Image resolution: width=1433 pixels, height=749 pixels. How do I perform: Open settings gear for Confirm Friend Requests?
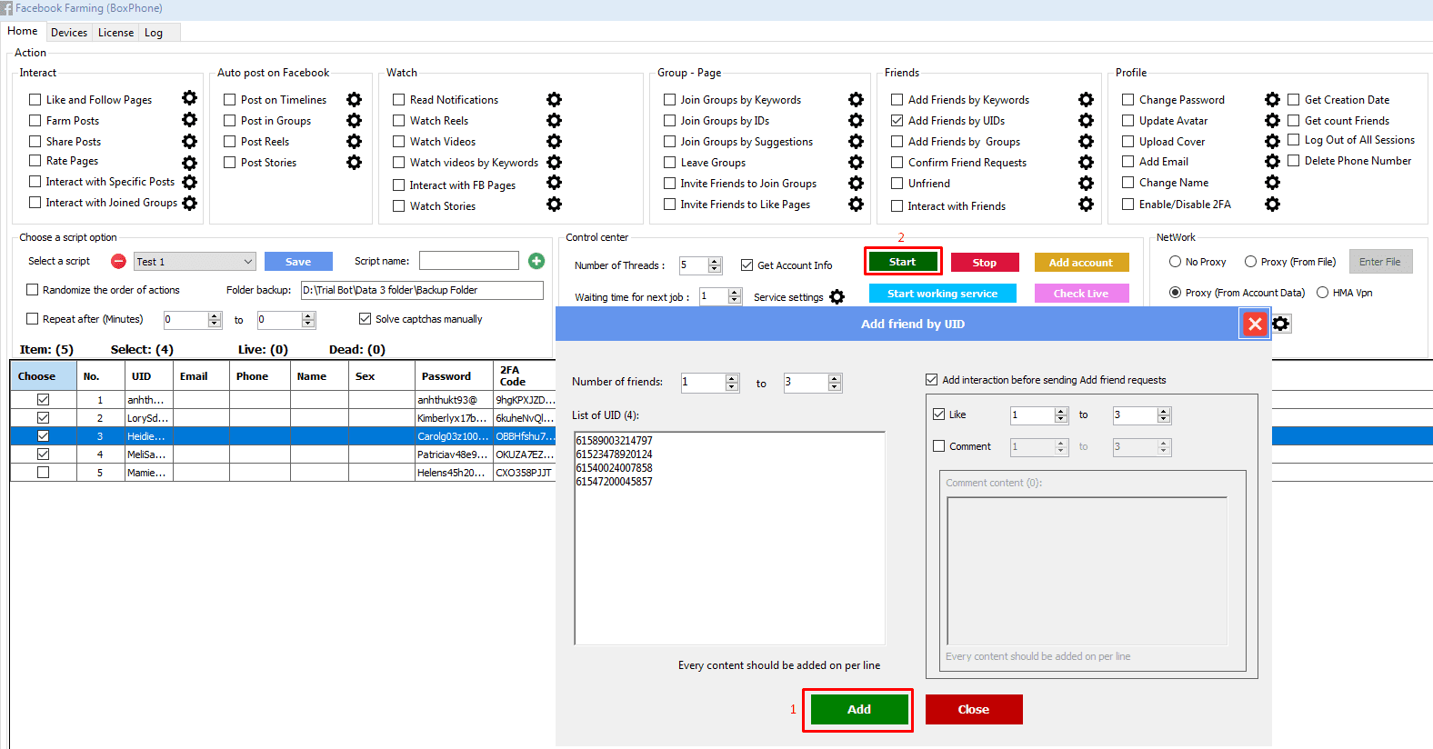tap(1086, 162)
